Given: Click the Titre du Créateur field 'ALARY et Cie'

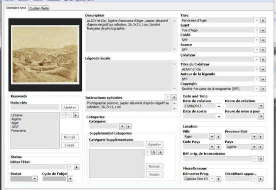Looking at the screenshot, I should [217, 69].
